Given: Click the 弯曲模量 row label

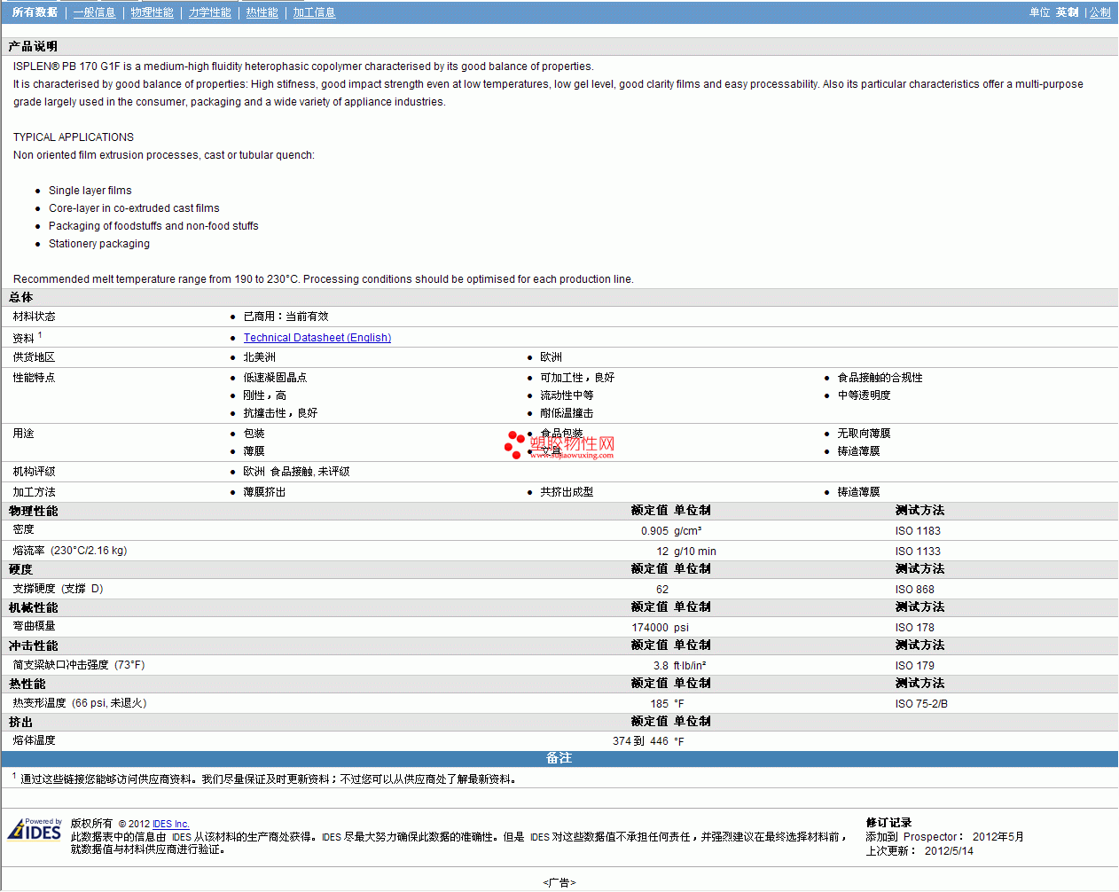Looking at the screenshot, I should [x=34, y=626].
